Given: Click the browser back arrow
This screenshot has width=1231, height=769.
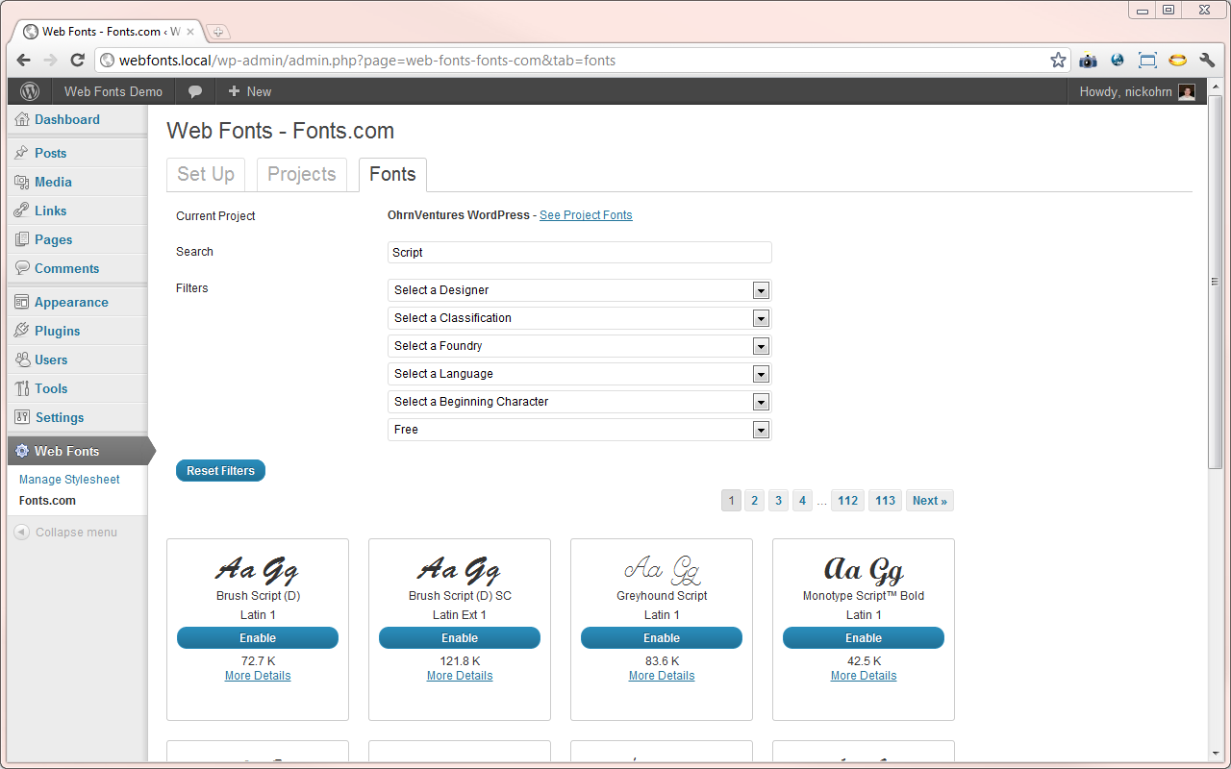Looking at the screenshot, I should [x=24, y=60].
